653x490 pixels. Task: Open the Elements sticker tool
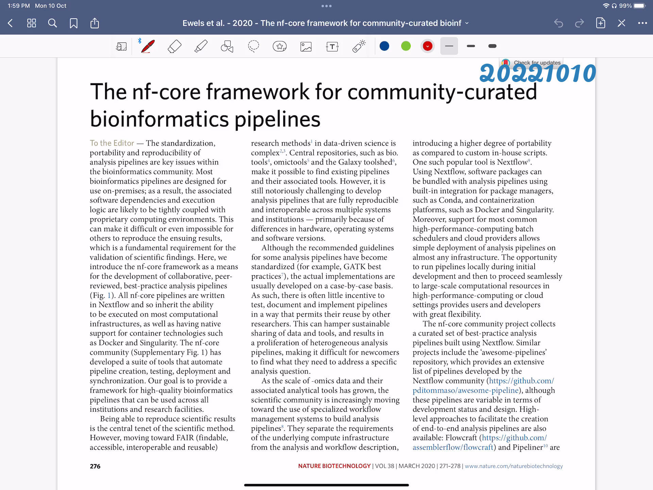(280, 46)
